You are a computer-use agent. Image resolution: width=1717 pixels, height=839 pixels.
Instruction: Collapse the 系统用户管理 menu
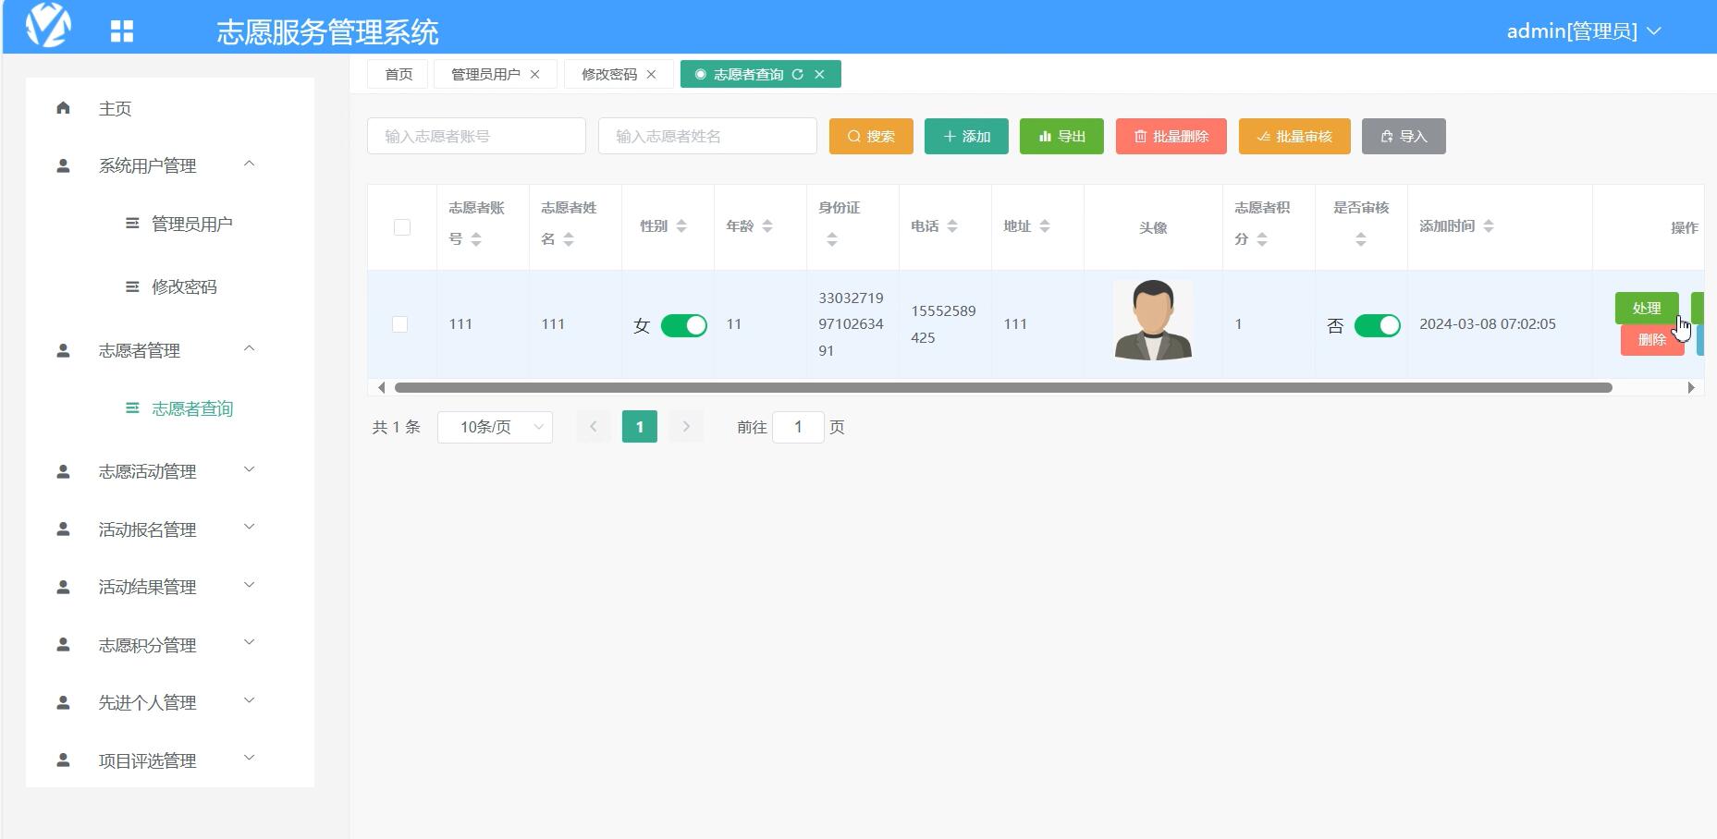point(249,164)
